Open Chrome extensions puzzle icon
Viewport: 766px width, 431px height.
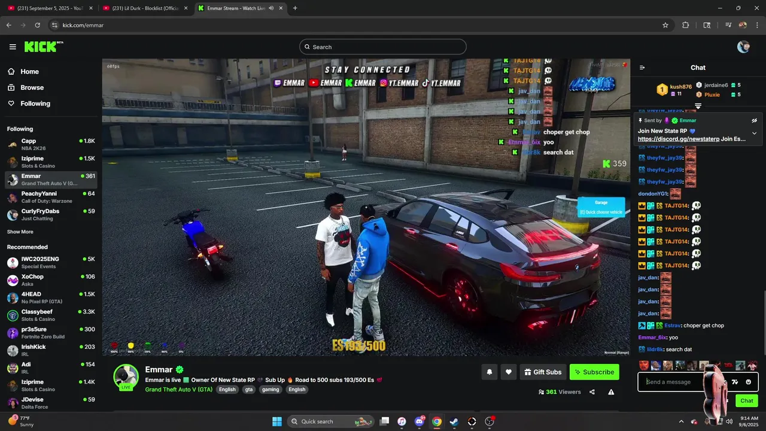[686, 25]
